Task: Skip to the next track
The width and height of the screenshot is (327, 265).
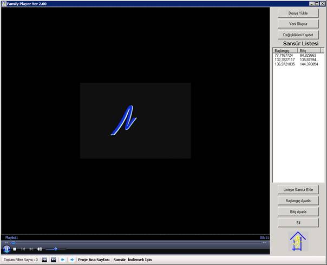Action: [31, 249]
